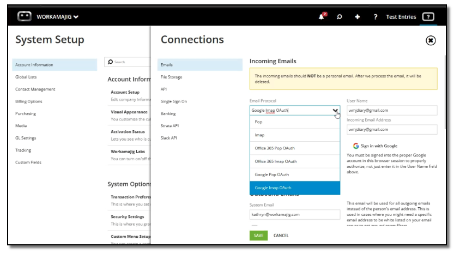Click the User Name input field
The image size is (454, 253).
point(392,110)
